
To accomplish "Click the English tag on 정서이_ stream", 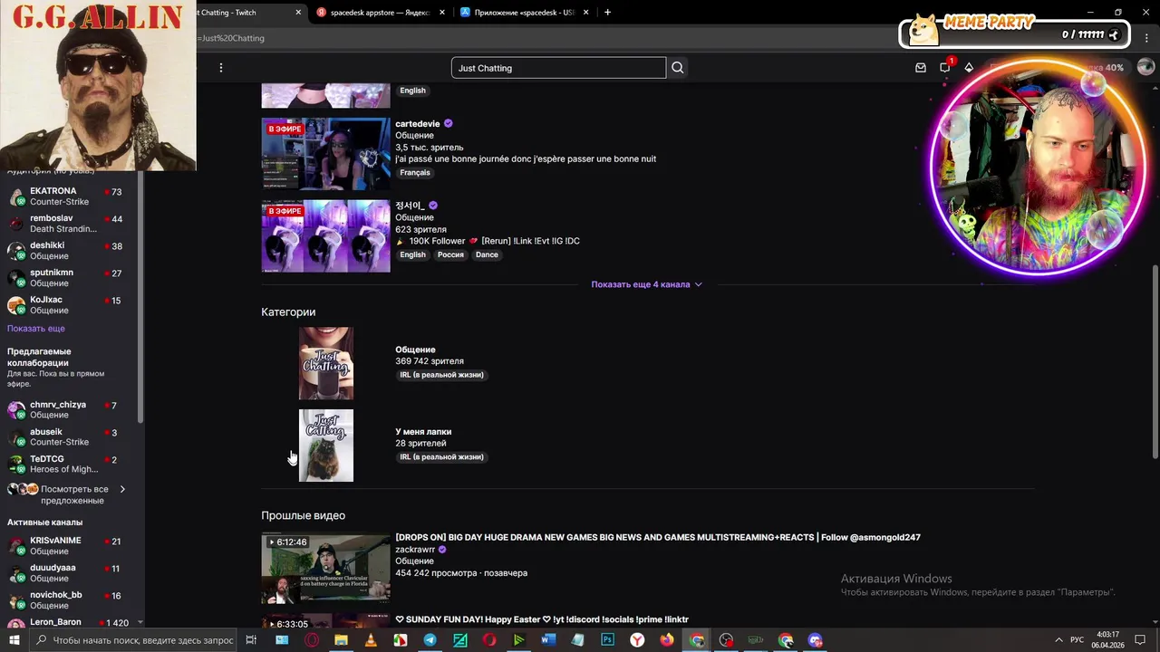I will coord(412,254).
